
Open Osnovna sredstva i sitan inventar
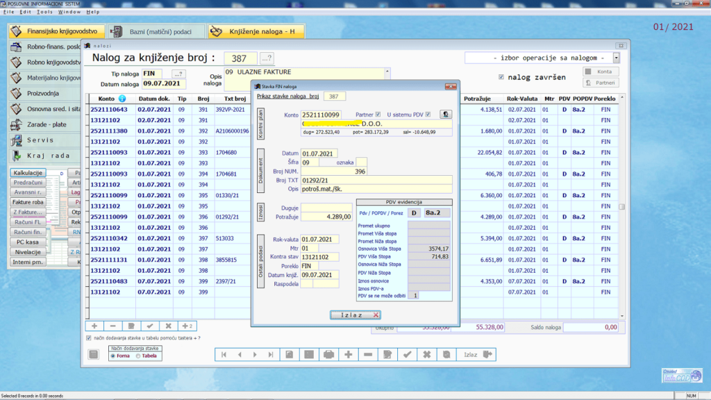(x=45, y=109)
